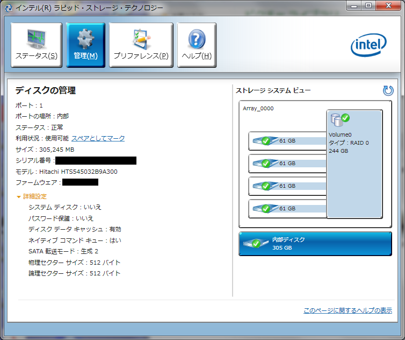Refresh the storage system view
Screen dimensions: 405x340
tap(388, 90)
